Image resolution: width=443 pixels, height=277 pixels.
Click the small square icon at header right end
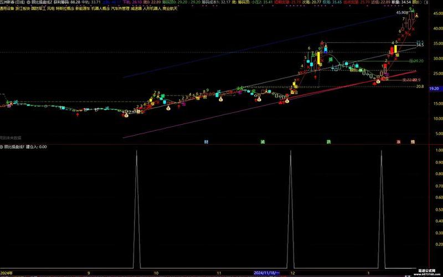pyautogui.click(x=426, y=2)
